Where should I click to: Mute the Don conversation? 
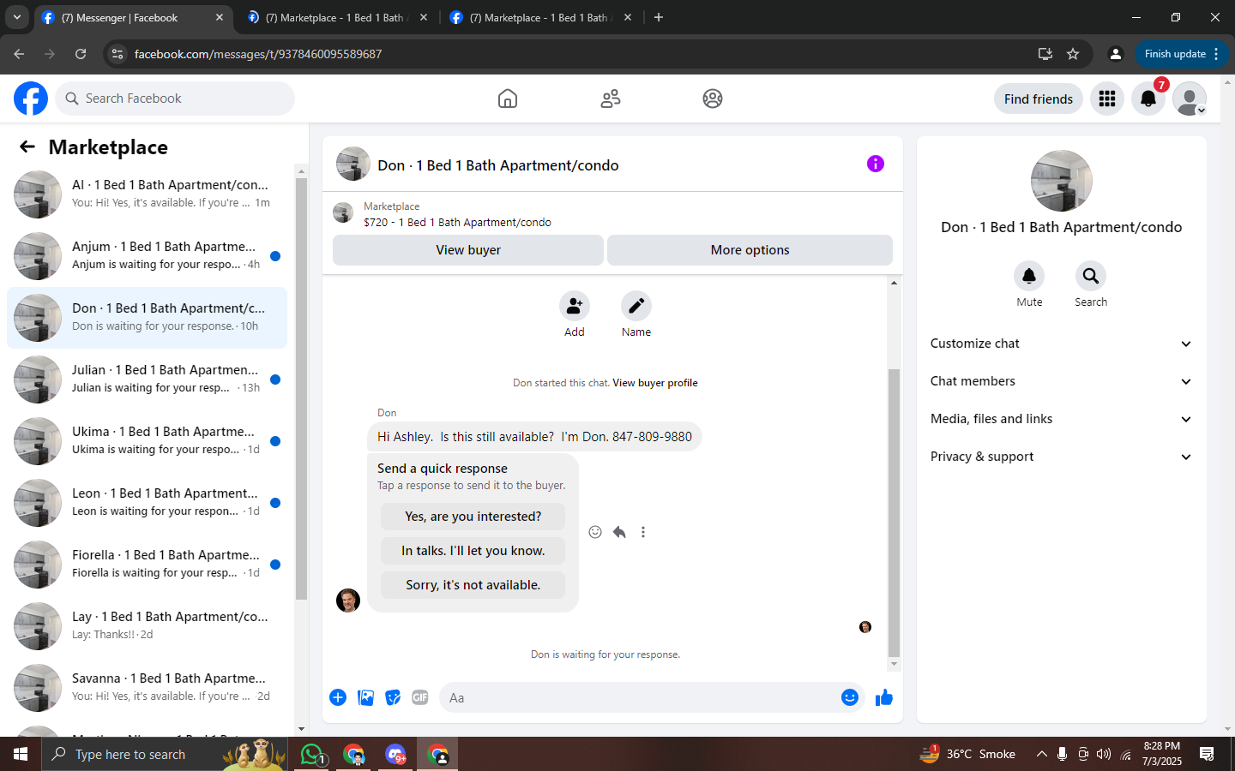pyautogui.click(x=1029, y=276)
